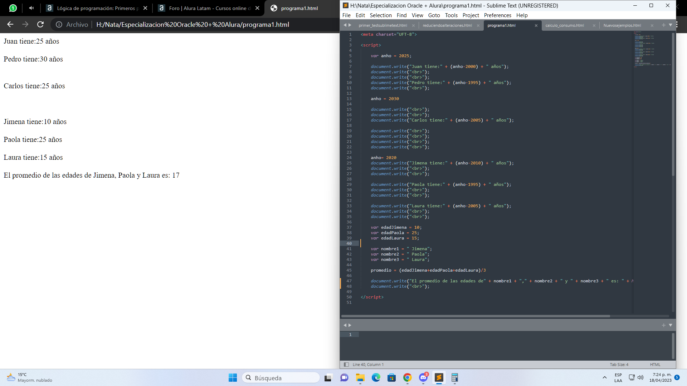Viewport: 687px width, 386px height.
Task: Close the Nuevosejemplos.html tab
Action: coord(652,25)
